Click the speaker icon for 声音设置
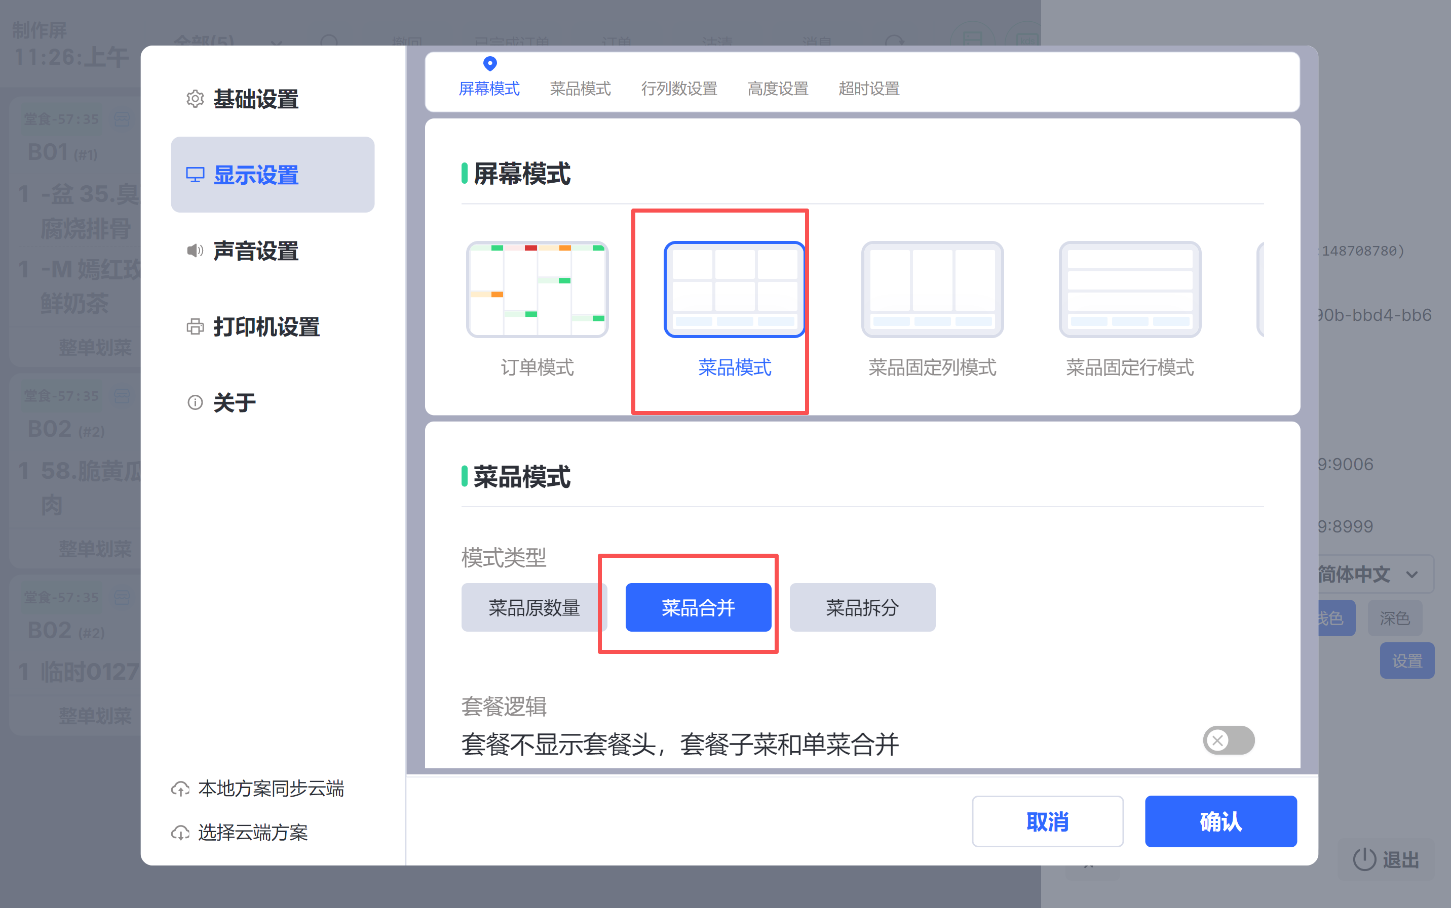 point(195,251)
